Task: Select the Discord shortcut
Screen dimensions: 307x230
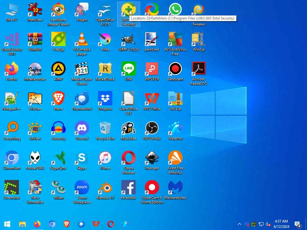Action: (x=82, y=131)
